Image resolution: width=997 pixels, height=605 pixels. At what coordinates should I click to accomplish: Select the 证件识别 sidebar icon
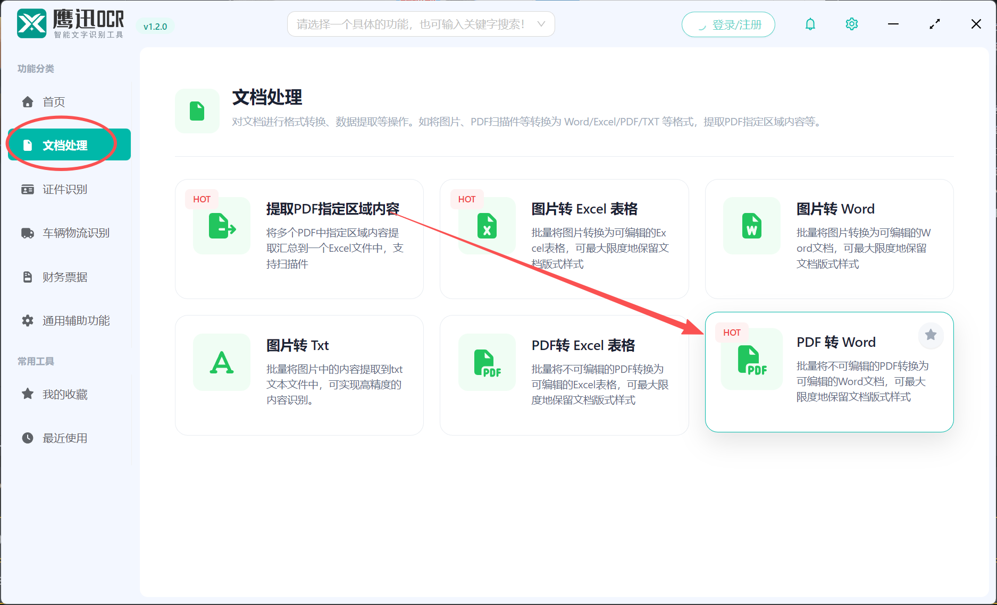coord(27,189)
